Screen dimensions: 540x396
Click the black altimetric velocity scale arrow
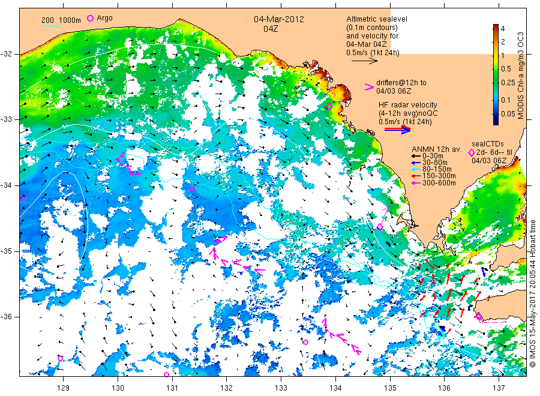click(x=365, y=61)
